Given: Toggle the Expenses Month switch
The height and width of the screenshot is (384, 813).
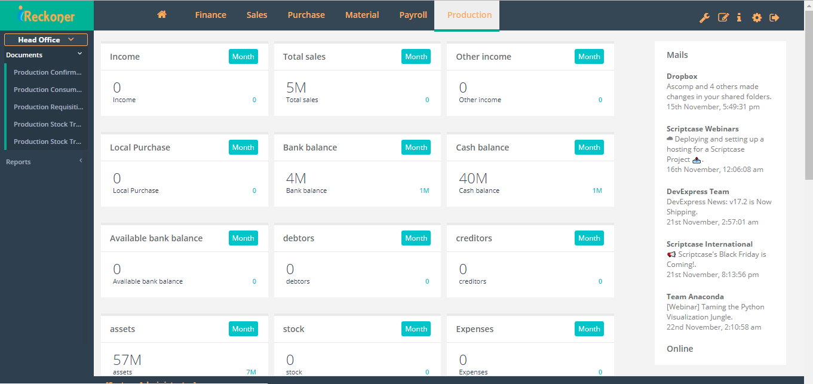Looking at the screenshot, I should point(589,328).
